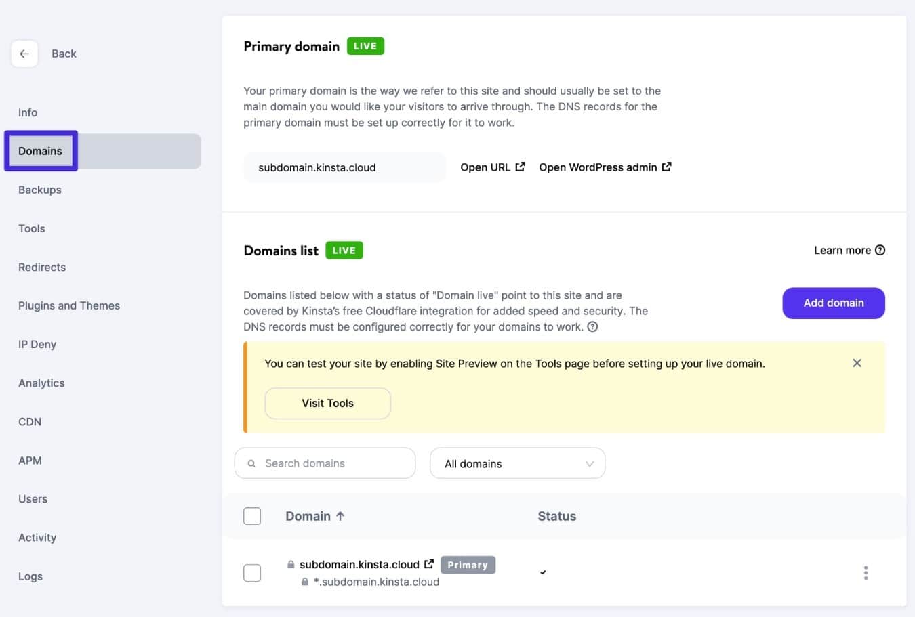Select Backups in the sidebar
The width and height of the screenshot is (915, 617).
(x=39, y=190)
